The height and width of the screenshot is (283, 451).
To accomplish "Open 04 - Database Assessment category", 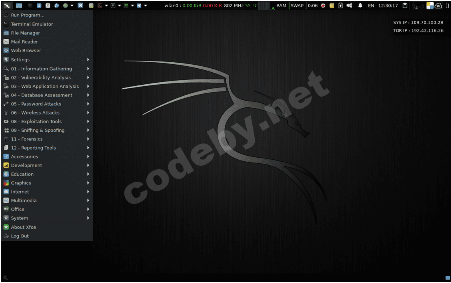I will coord(47,95).
